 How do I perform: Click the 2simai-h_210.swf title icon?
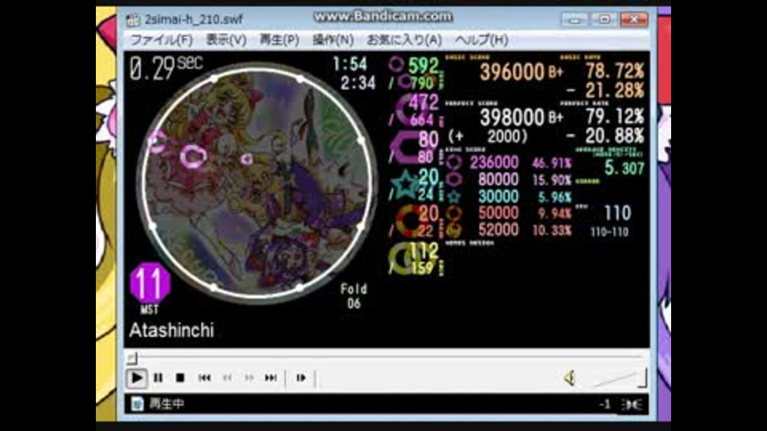pyautogui.click(x=133, y=19)
